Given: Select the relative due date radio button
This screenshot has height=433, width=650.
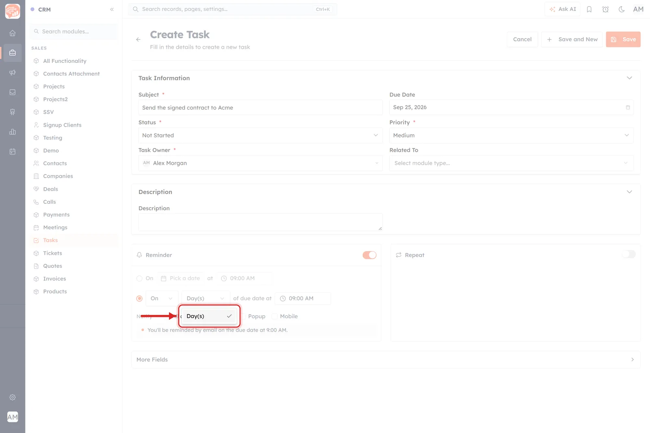Looking at the screenshot, I should pos(139,298).
